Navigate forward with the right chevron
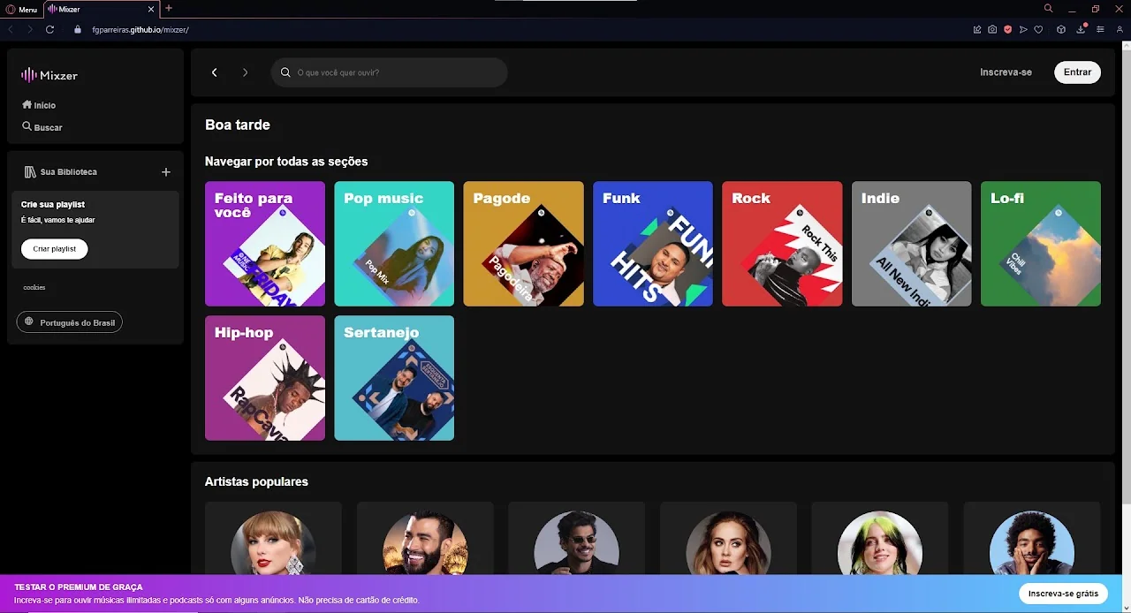 pos(245,72)
